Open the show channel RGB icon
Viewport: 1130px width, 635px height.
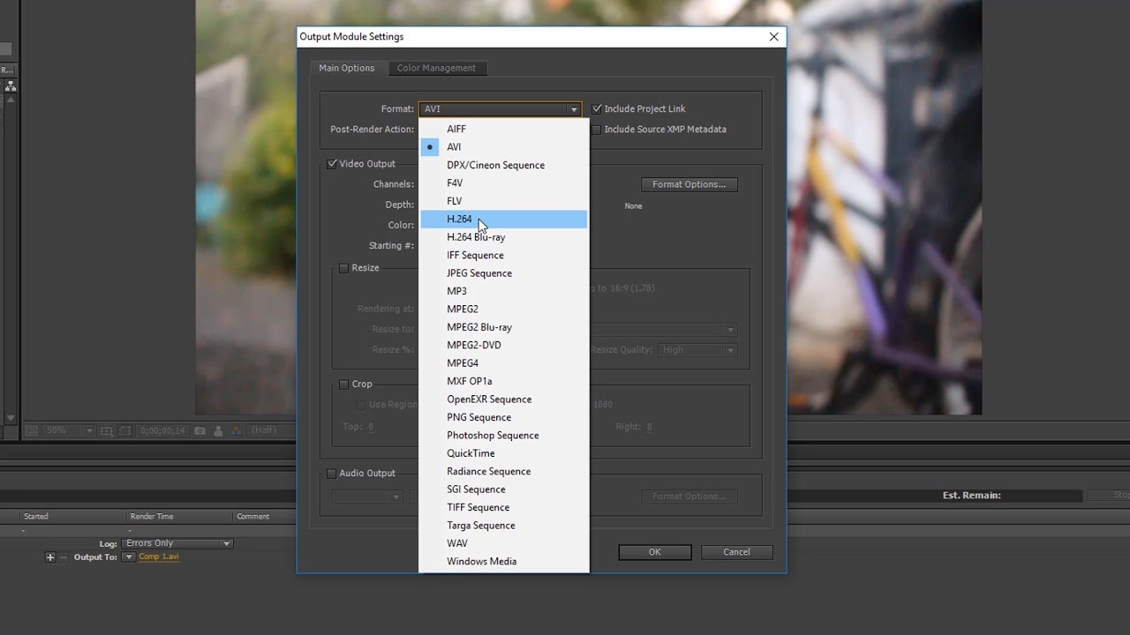237,430
